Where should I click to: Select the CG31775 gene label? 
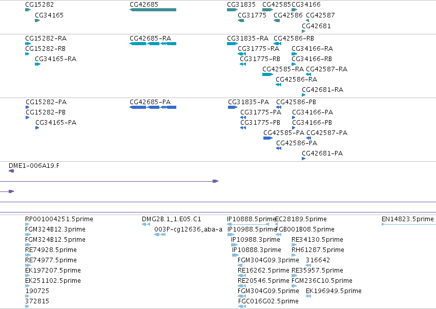click(252, 15)
